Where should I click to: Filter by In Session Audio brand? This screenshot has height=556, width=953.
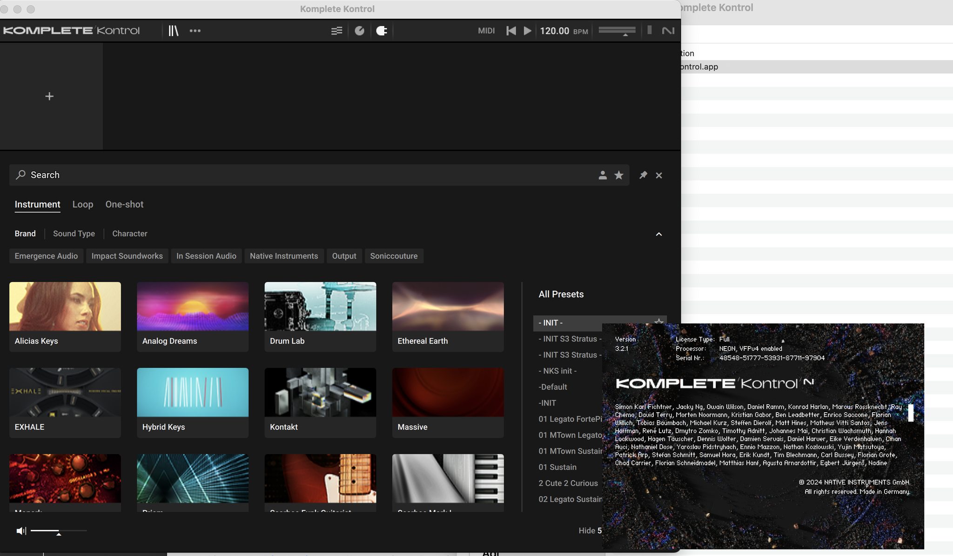[x=206, y=256]
